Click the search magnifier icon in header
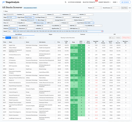 [65, 2]
